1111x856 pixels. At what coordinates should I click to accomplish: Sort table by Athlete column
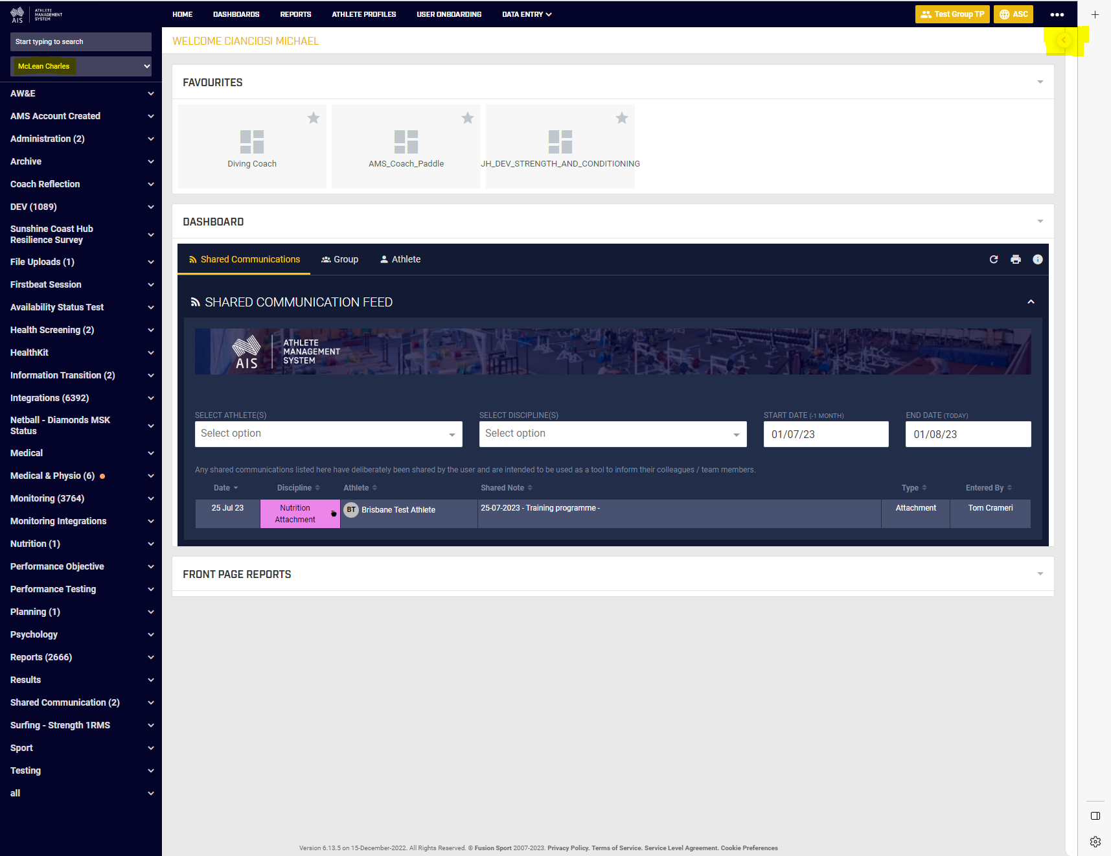pos(360,488)
